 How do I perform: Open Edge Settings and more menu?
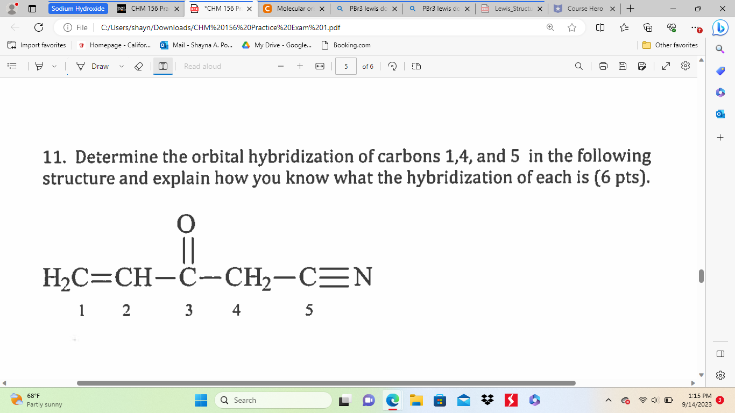[695, 27]
